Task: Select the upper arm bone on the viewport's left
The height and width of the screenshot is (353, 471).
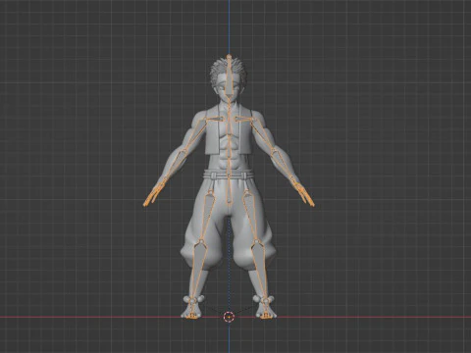Action: 194,135
